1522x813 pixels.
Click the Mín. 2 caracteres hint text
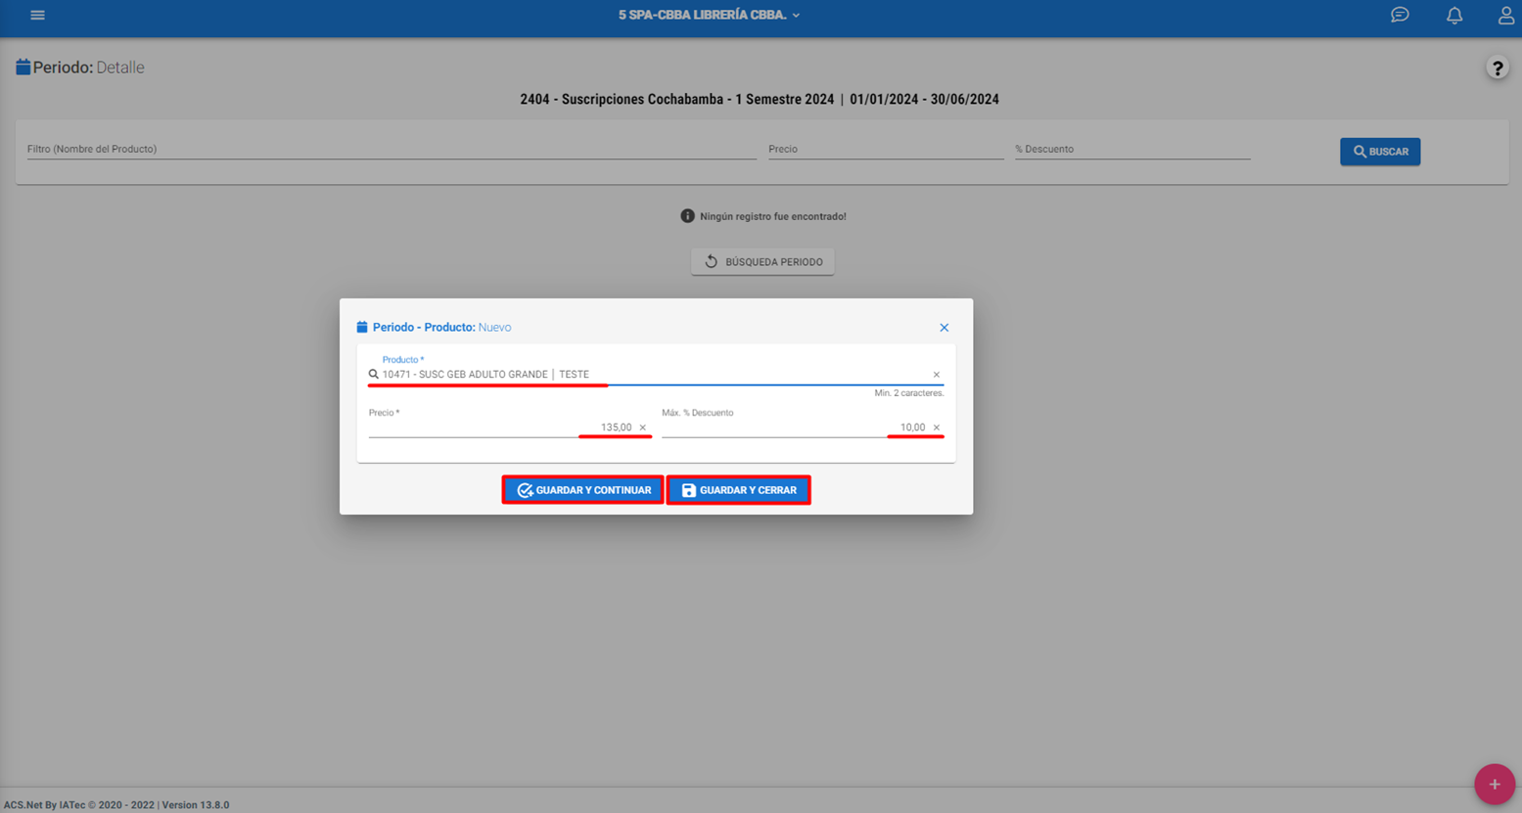pos(908,393)
